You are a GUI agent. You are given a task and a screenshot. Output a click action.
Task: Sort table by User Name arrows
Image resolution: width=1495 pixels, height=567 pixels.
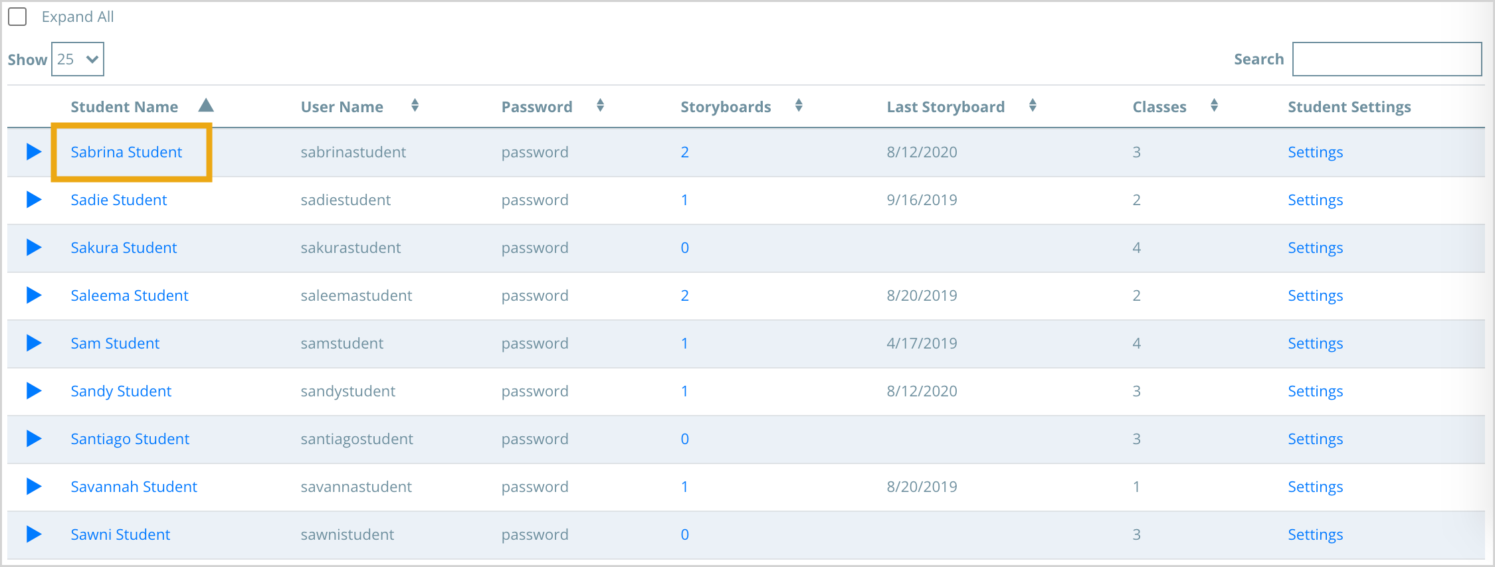click(415, 105)
